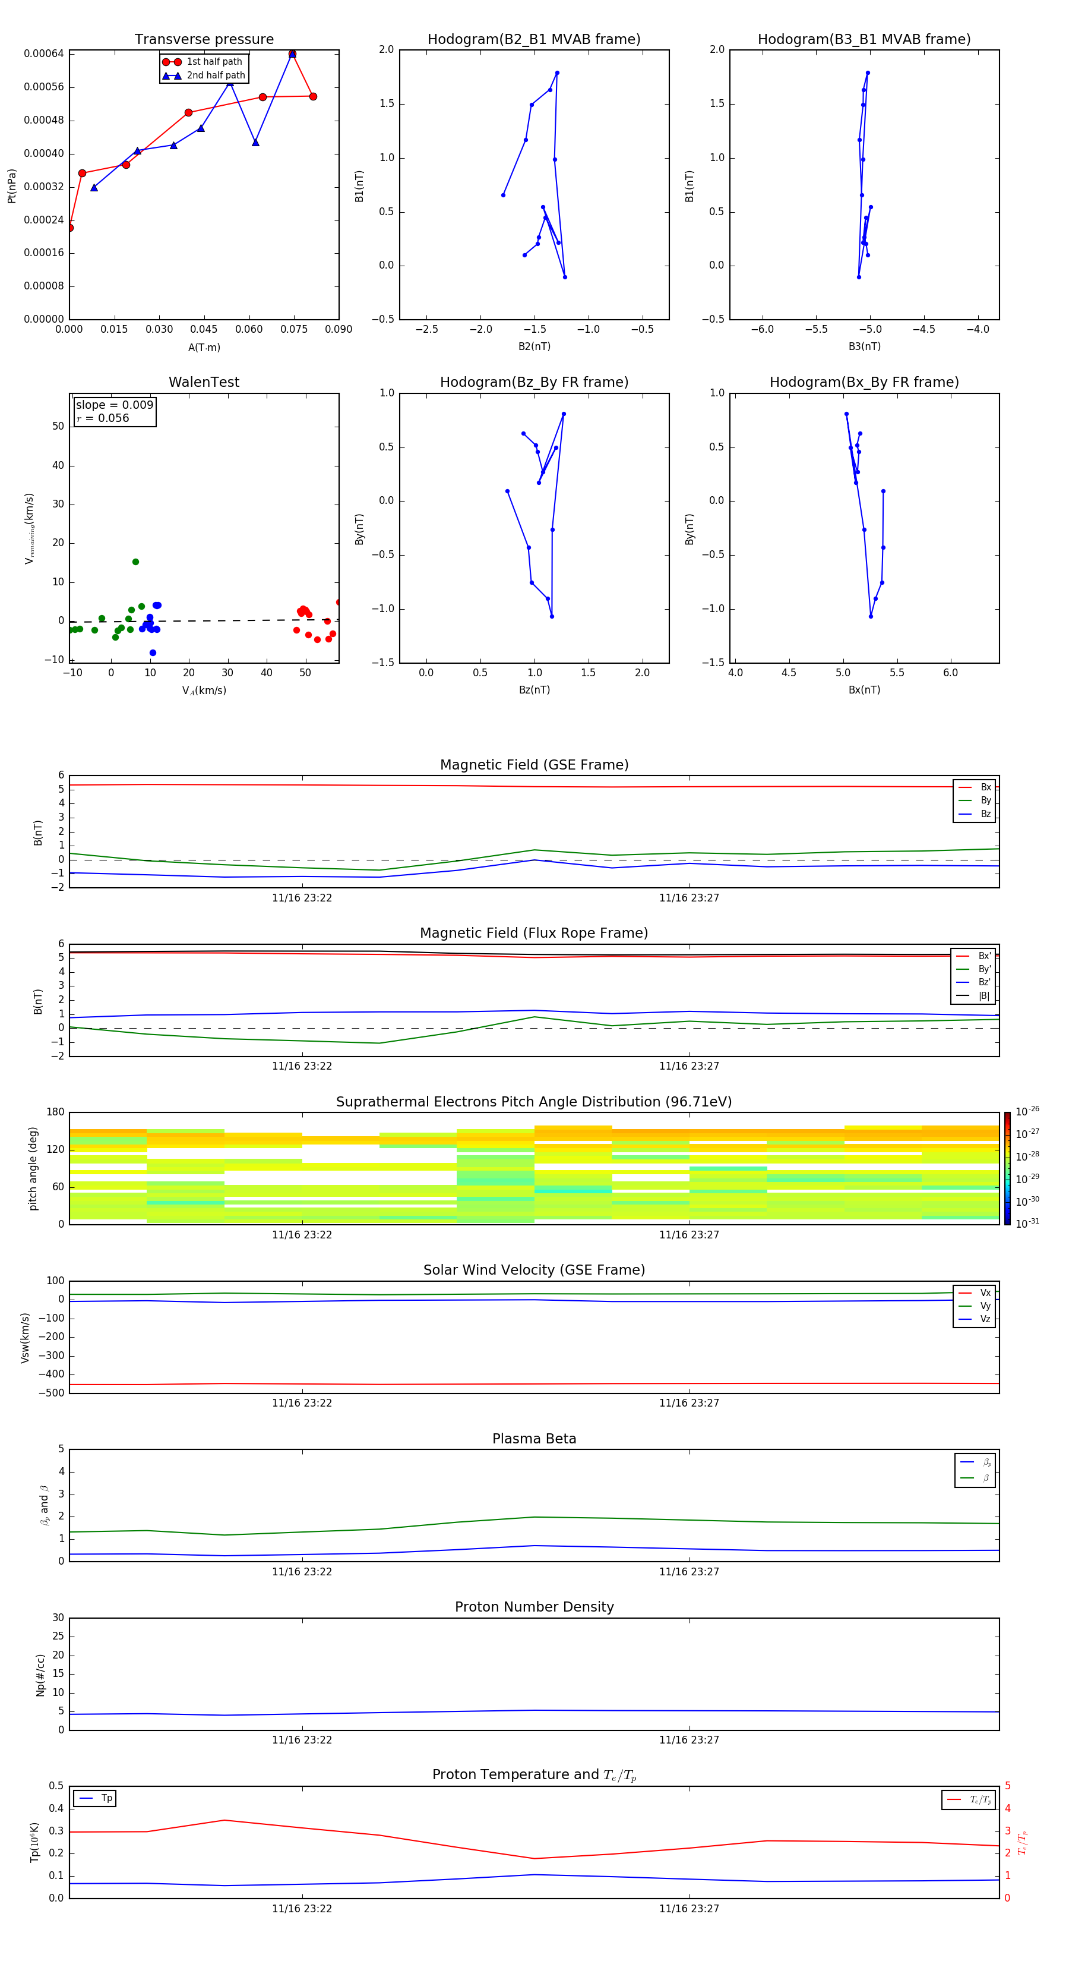Click the Bz(nT) x-axis label
This screenshot has height=1961, width=1069.
point(534,690)
